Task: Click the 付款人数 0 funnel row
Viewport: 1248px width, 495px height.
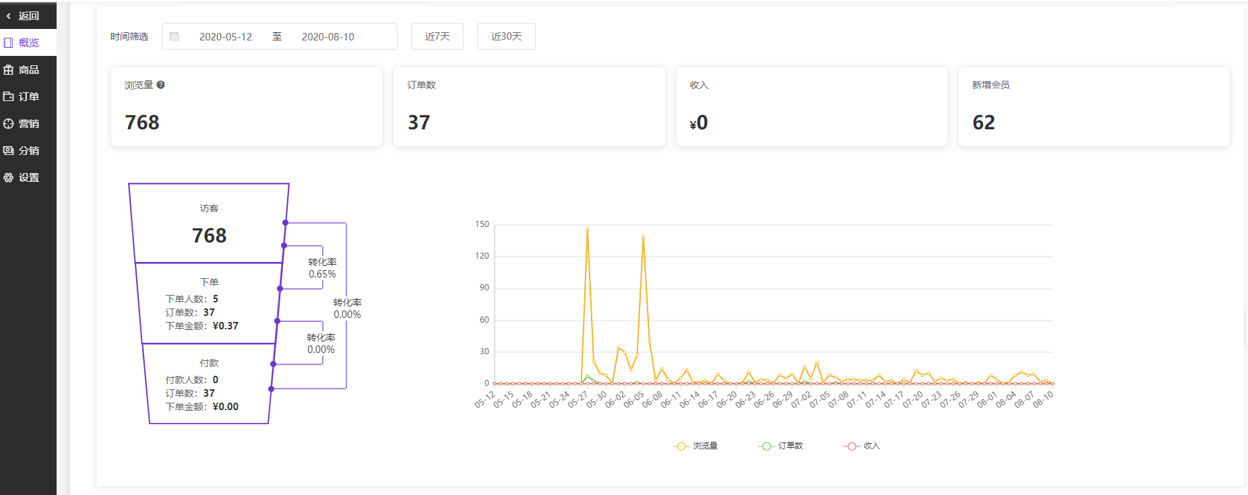Action: [x=192, y=380]
